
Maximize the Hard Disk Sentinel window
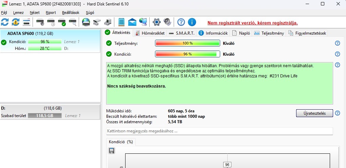point(322,4)
